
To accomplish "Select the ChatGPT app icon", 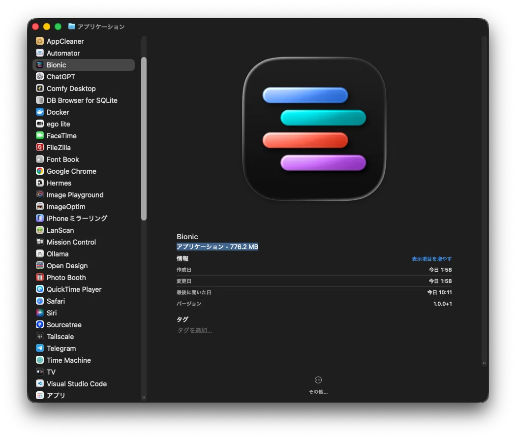I will pyautogui.click(x=40, y=77).
